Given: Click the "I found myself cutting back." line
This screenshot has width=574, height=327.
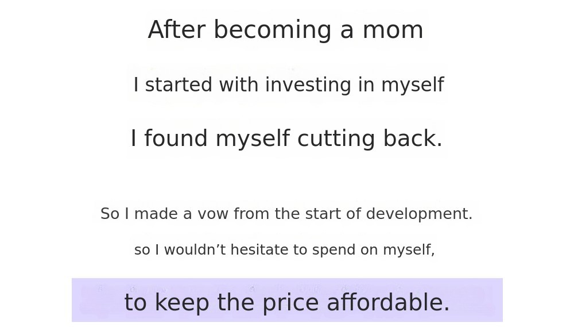Looking at the screenshot, I should point(286,139).
